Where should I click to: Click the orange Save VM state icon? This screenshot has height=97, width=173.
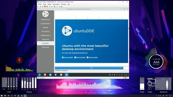[x=47, y=6]
